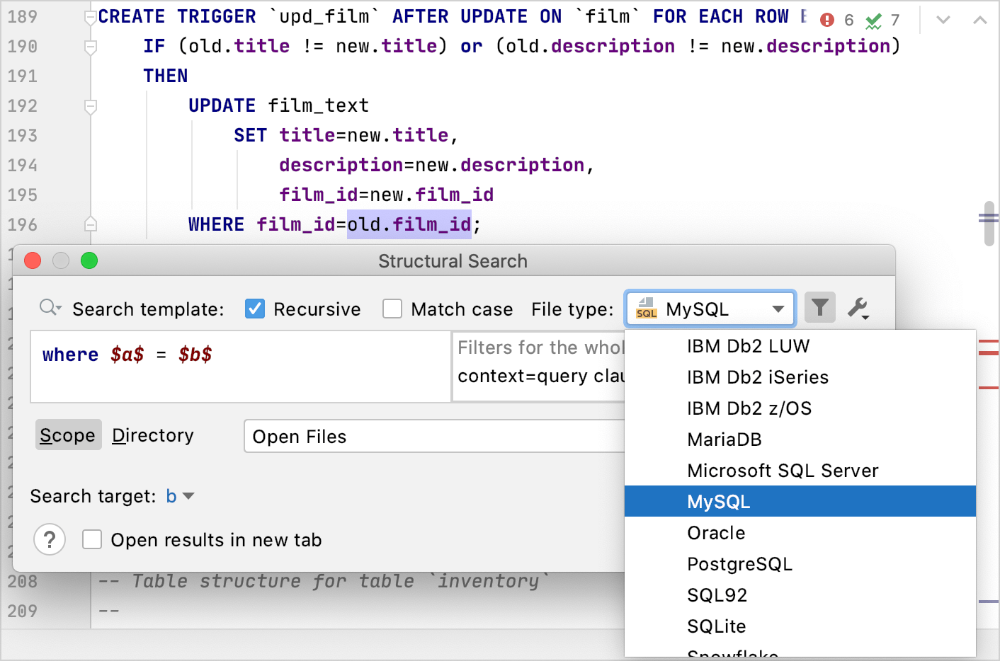Collapse the code fold at line 189
The height and width of the screenshot is (661, 1000).
(x=90, y=17)
